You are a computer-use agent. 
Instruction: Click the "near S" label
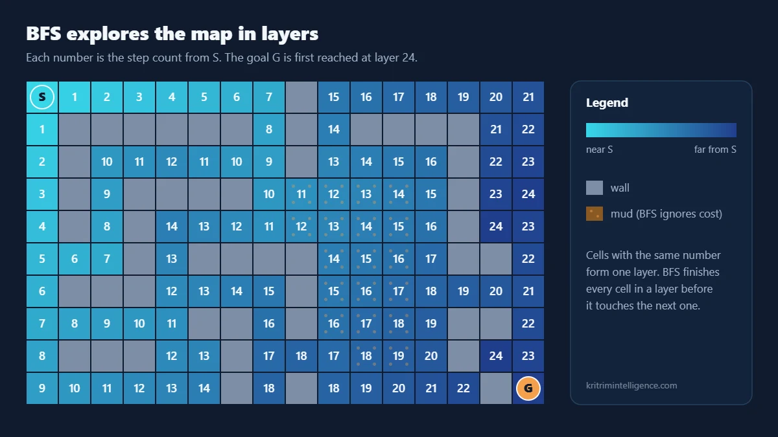600,150
